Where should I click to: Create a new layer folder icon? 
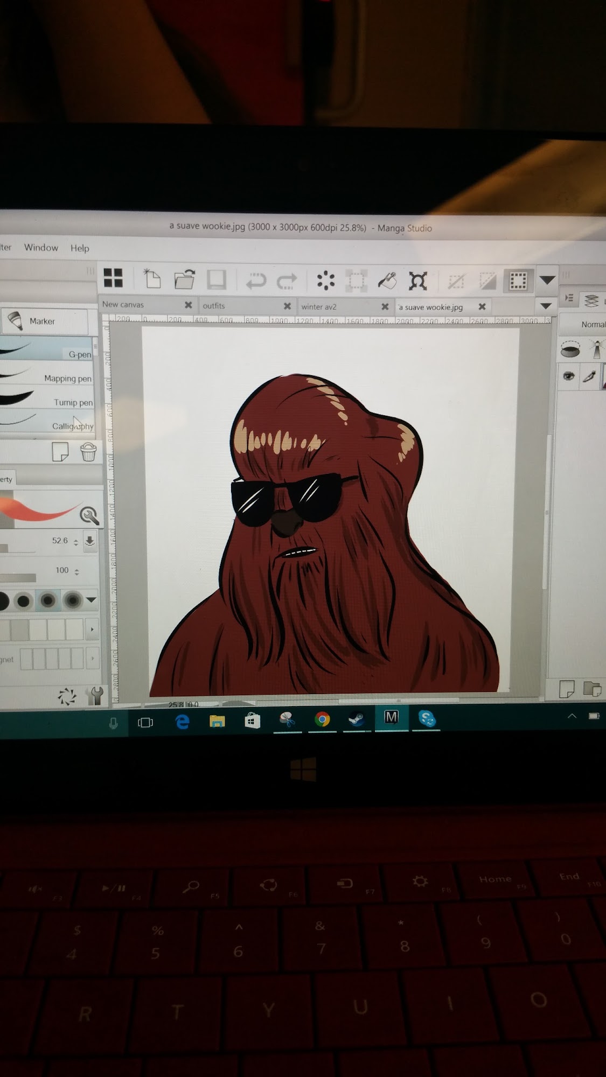(x=592, y=688)
